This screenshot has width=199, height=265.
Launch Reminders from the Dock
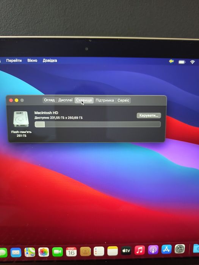99,251
